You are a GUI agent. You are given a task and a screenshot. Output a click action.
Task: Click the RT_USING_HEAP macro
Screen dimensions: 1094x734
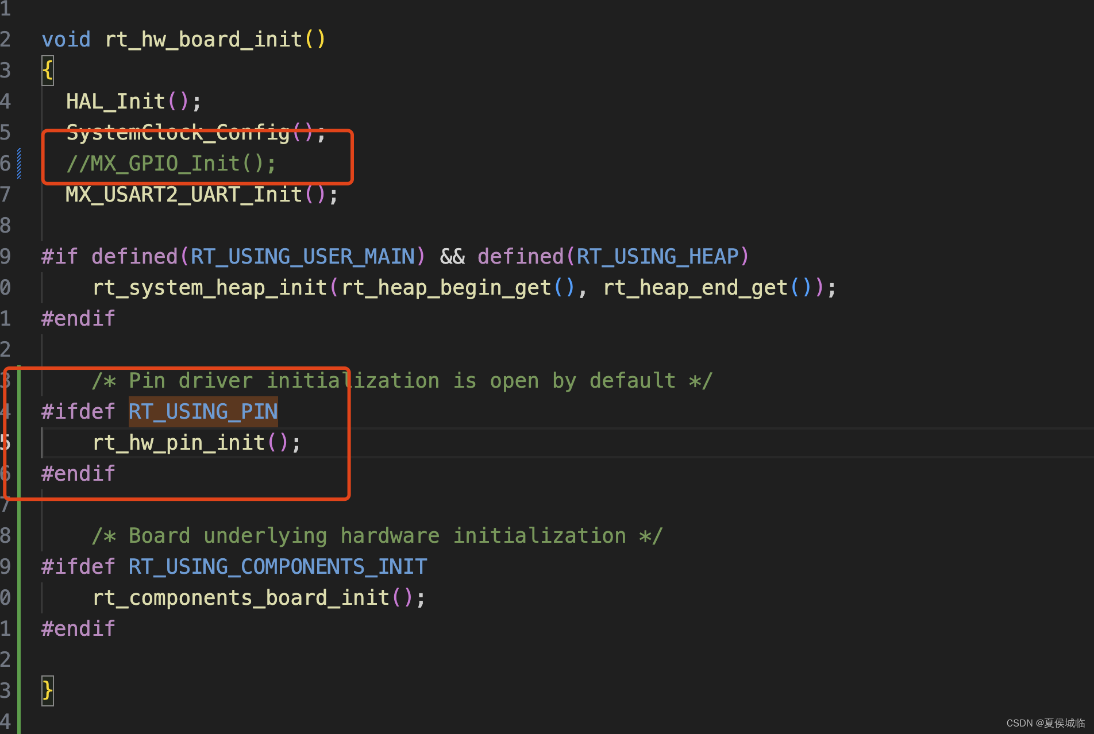tap(657, 257)
